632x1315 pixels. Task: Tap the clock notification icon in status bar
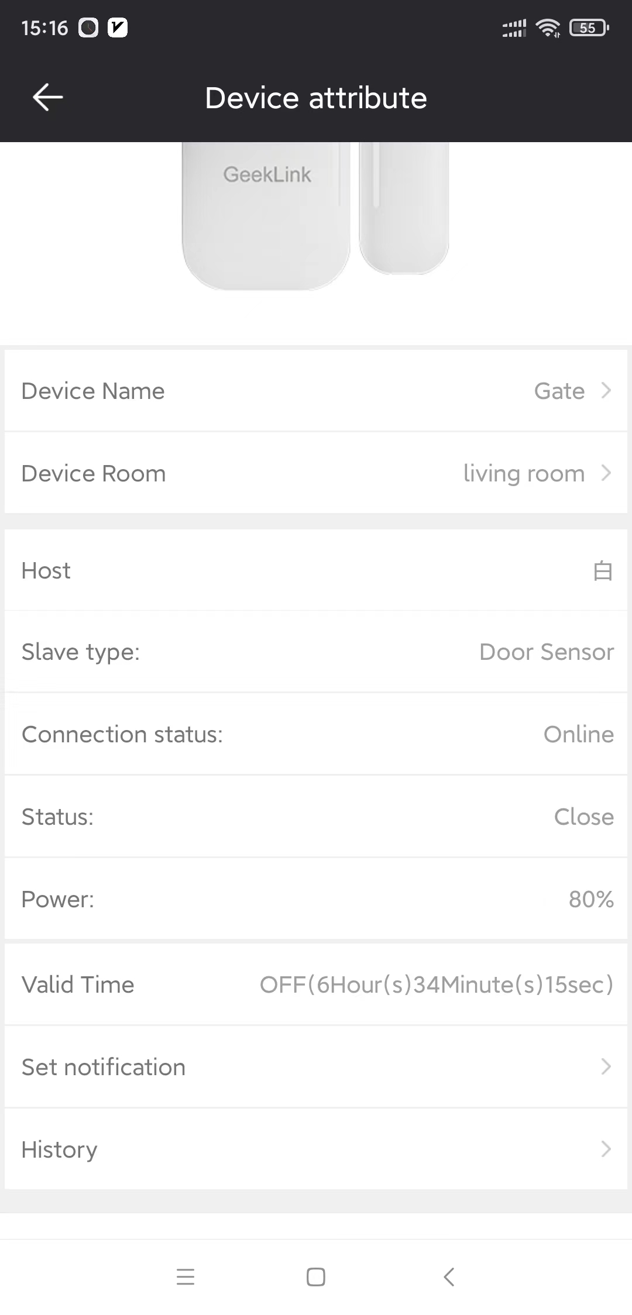[88, 27]
